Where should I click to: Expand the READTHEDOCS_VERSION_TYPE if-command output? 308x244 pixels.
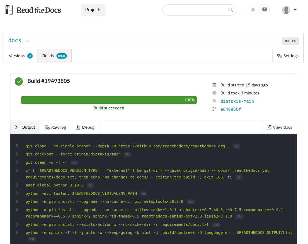pos(17,170)
